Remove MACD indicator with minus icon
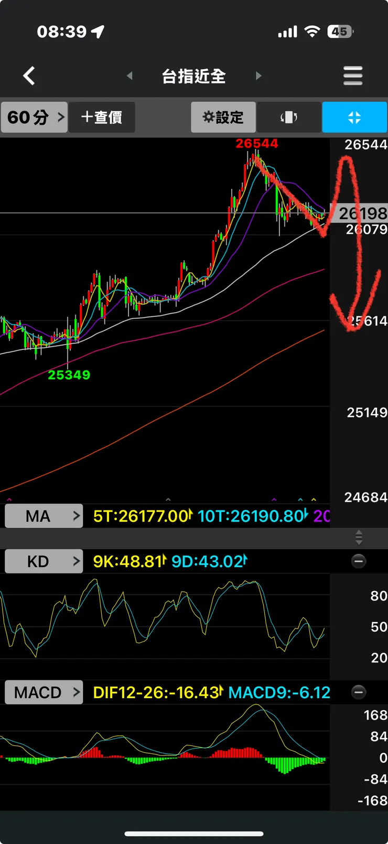388x844 pixels. 359,692
